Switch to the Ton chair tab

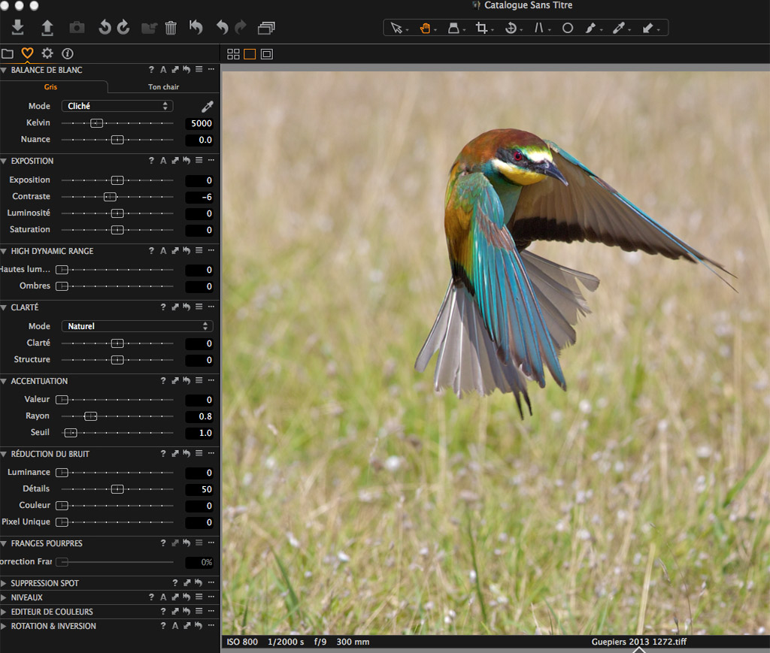tap(163, 87)
